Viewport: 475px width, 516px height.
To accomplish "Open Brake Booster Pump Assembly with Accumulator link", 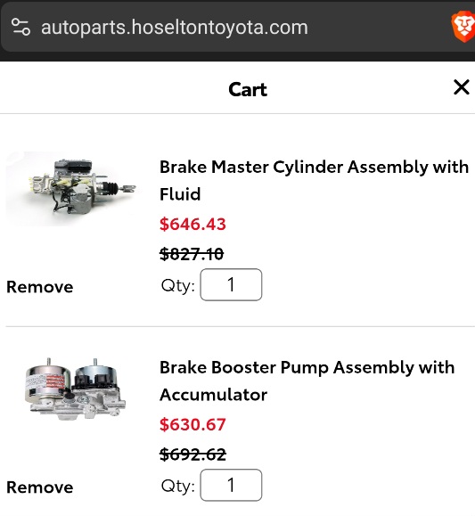I will click(307, 381).
